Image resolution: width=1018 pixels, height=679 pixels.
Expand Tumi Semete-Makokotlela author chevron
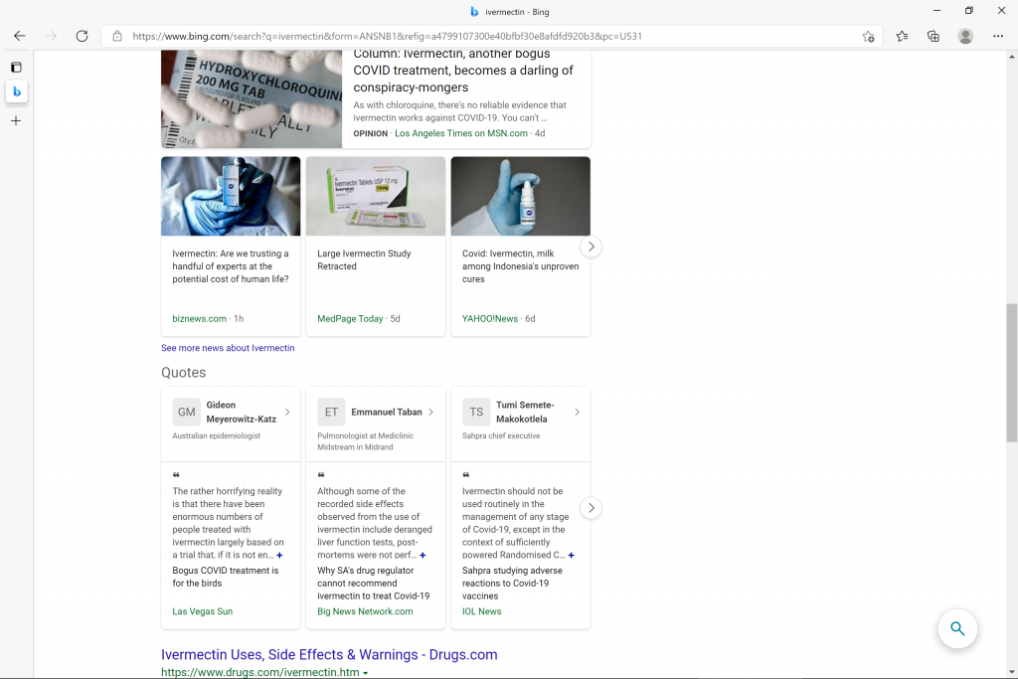577,413
